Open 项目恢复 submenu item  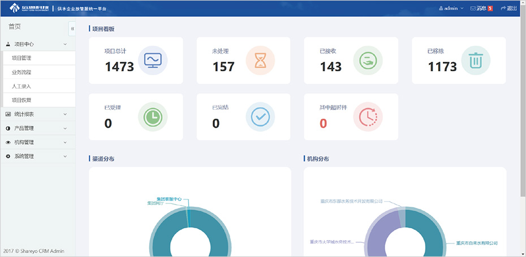pos(38,100)
